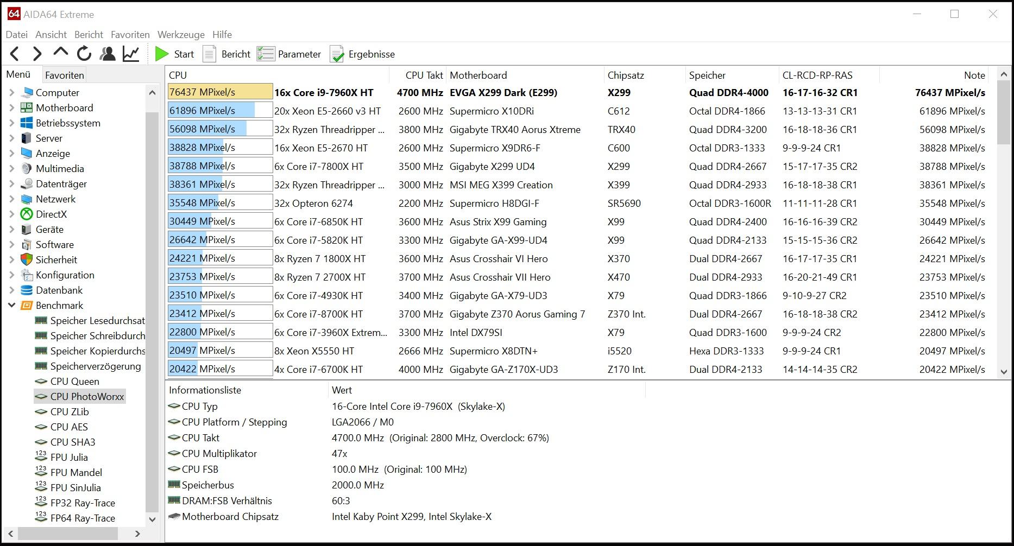Go forward with the right arrow icon
Image resolution: width=1014 pixels, height=546 pixels.
[x=37, y=54]
